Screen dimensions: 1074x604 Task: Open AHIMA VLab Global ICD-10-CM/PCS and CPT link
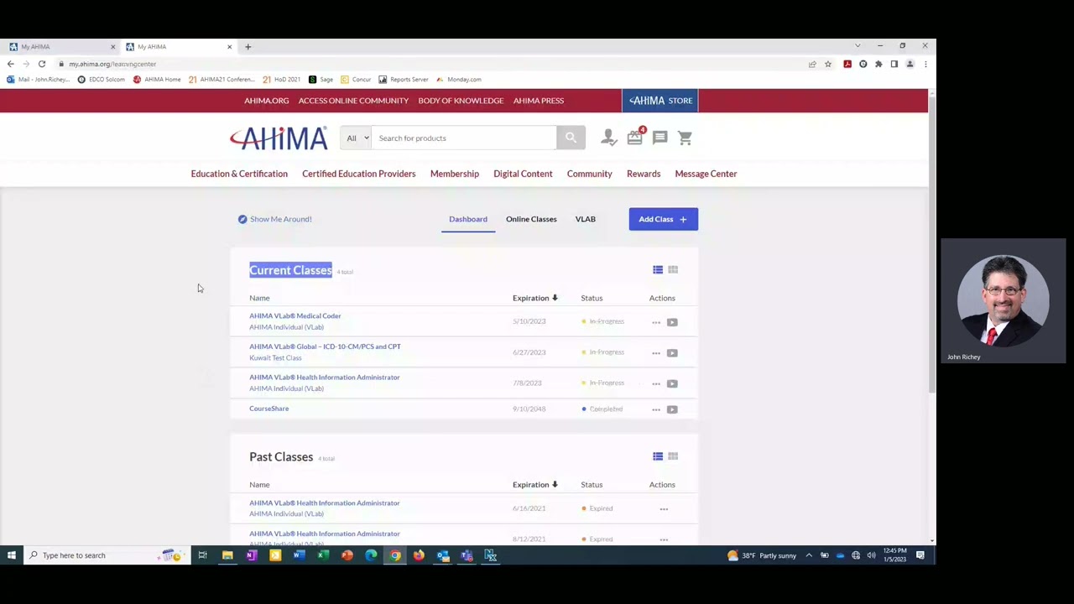click(325, 346)
